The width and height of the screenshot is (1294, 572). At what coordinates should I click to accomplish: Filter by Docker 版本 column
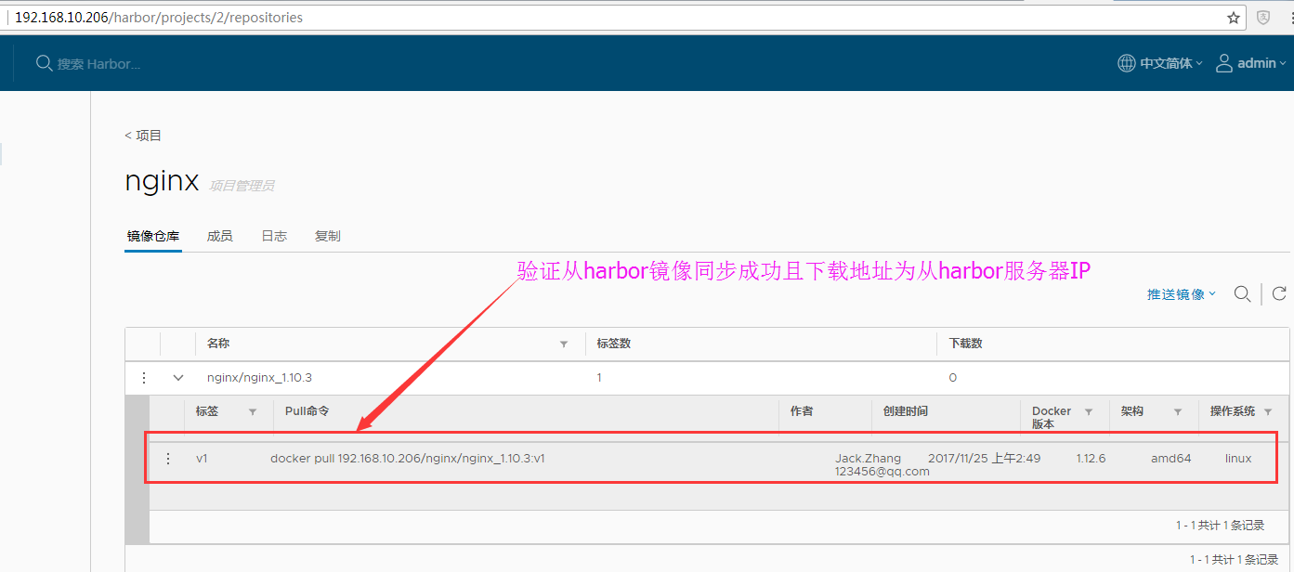point(1089,411)
